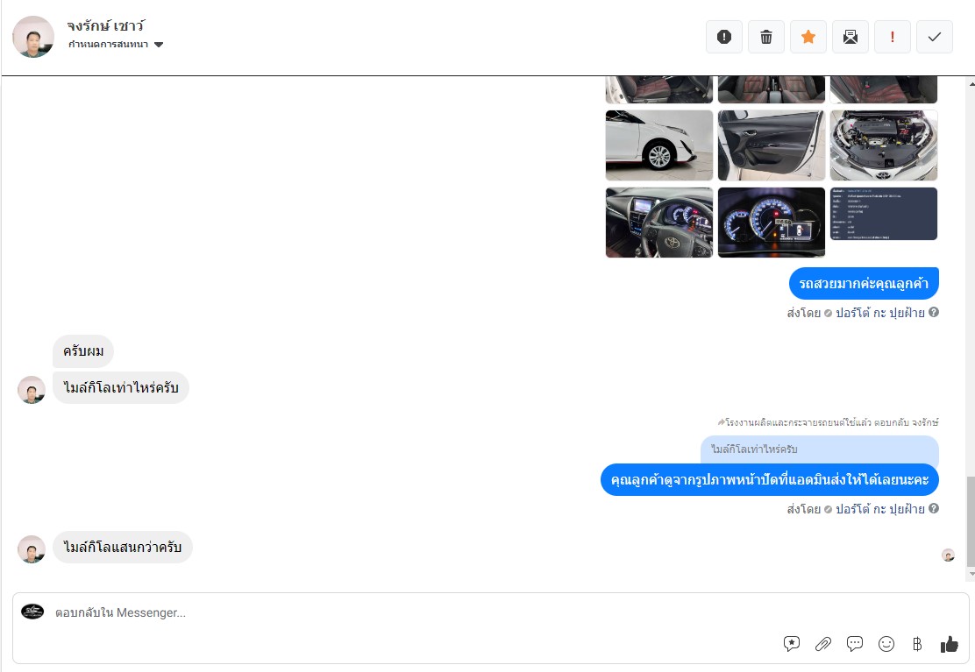Send a thumbs-up like

[949, 644]
